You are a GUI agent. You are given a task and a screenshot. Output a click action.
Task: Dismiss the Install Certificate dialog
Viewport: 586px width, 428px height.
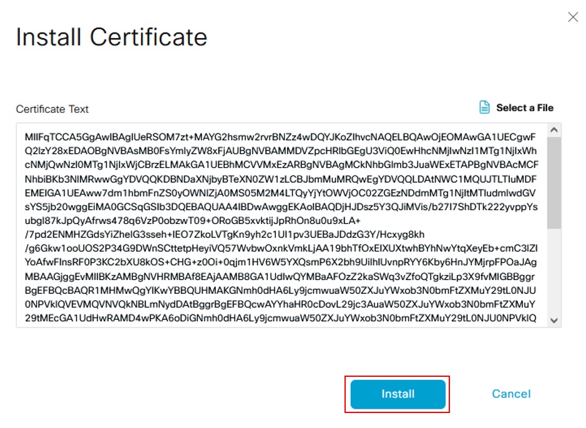pos(574,17)
